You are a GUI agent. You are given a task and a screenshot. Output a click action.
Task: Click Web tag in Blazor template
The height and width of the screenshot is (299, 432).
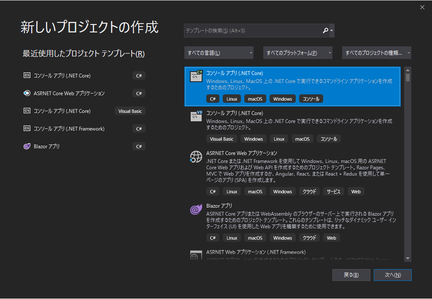(331, 238)
